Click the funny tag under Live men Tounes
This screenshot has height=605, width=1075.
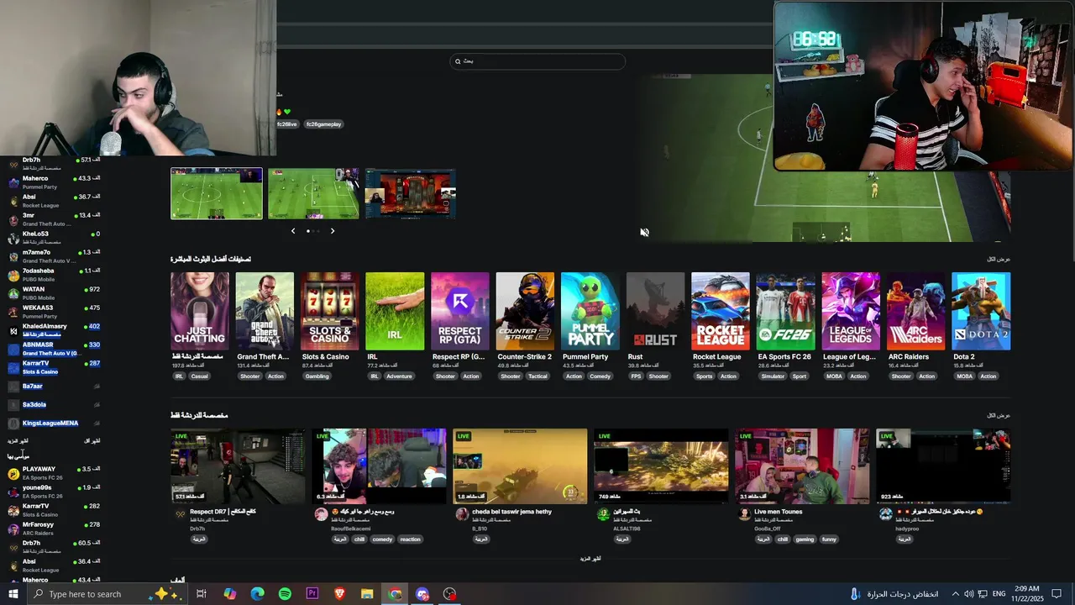829,539
